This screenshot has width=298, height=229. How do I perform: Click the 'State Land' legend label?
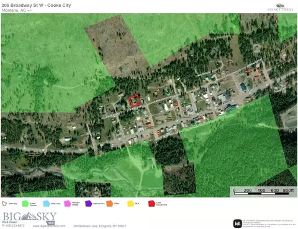click(x=56, y=204)
